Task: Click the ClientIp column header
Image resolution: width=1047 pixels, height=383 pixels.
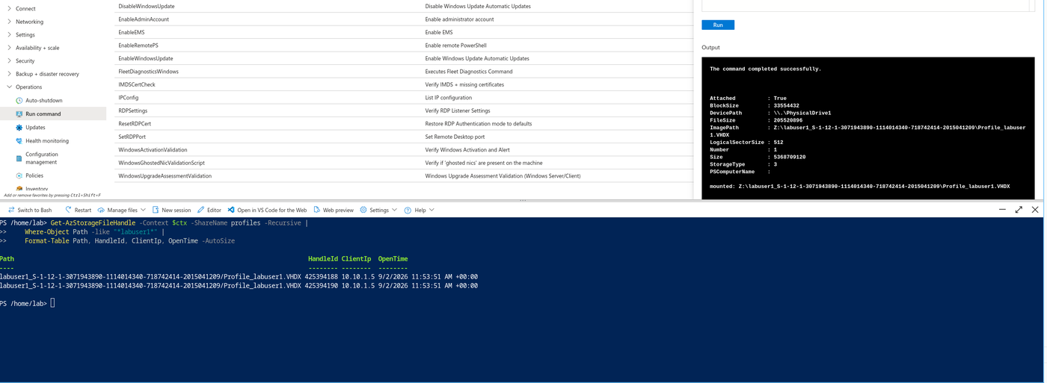Action: click(x=356, y=259)
